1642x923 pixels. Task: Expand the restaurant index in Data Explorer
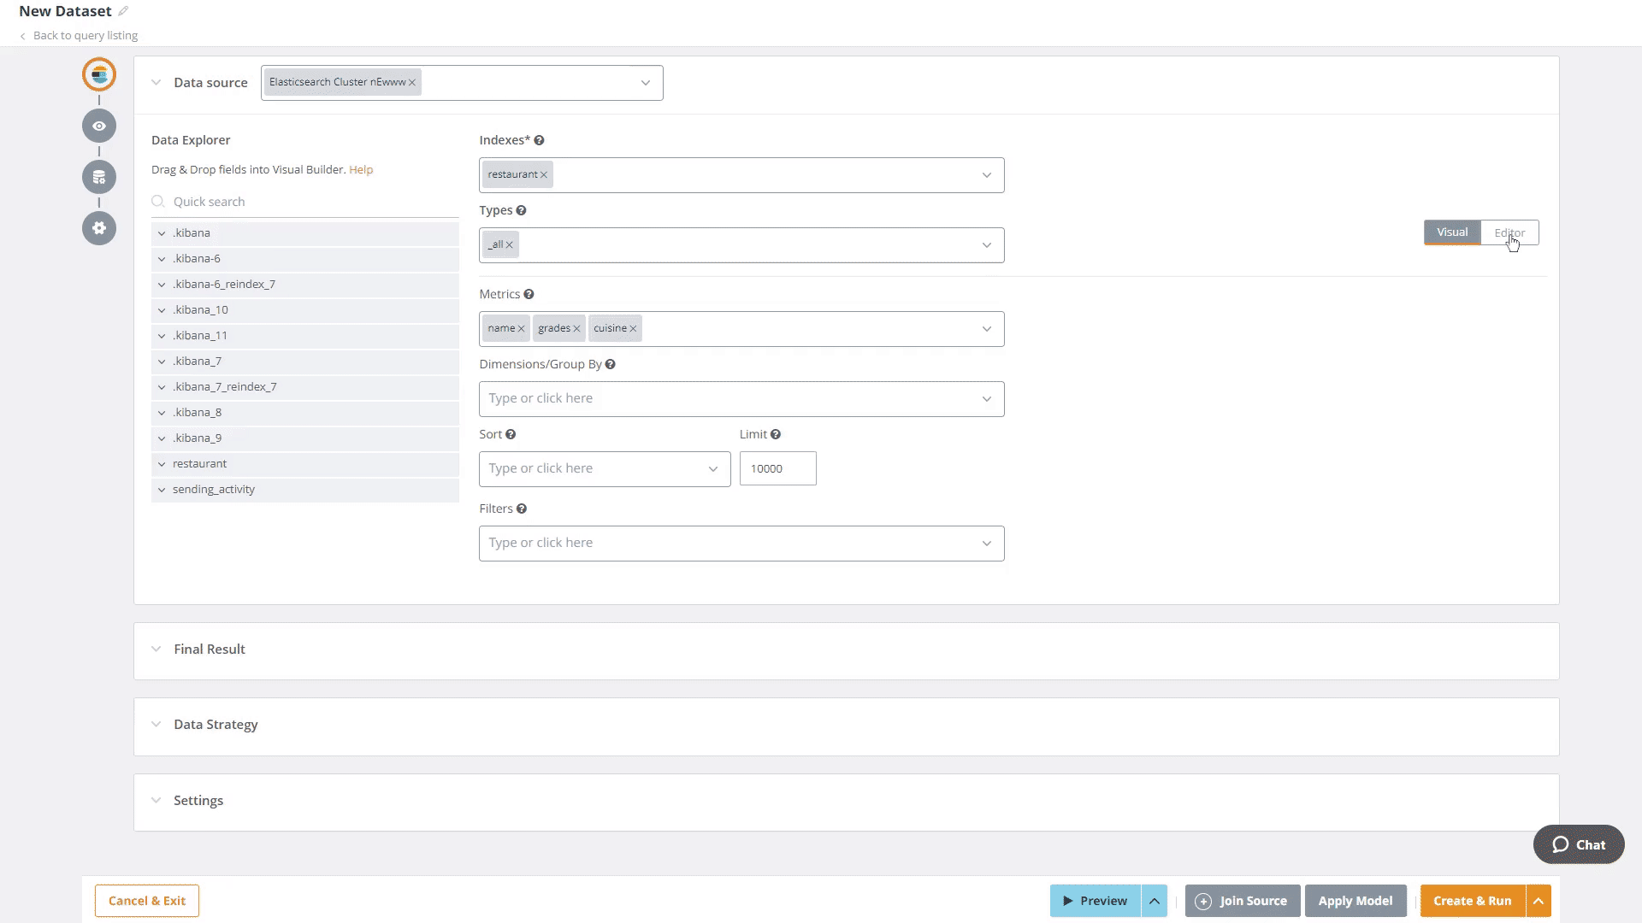[162, 464]
